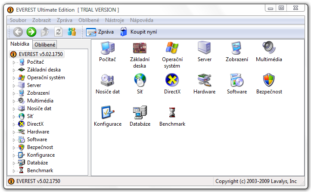
Task: Close the EVEREST window
Action: 295,8
